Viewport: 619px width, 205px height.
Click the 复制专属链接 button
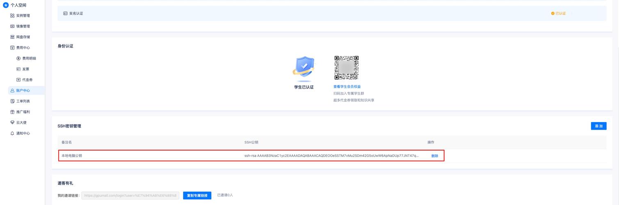197,196
